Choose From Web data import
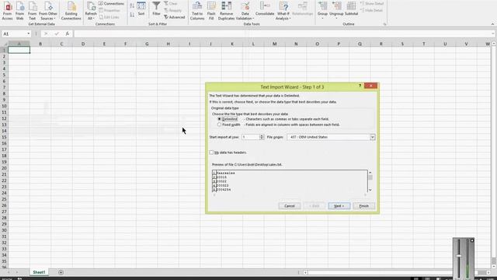 pyautogui.click(x=19, y=11)
